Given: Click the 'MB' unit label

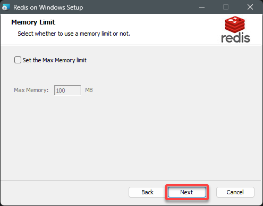Looking at the screenshot, I should coord(89,90).
